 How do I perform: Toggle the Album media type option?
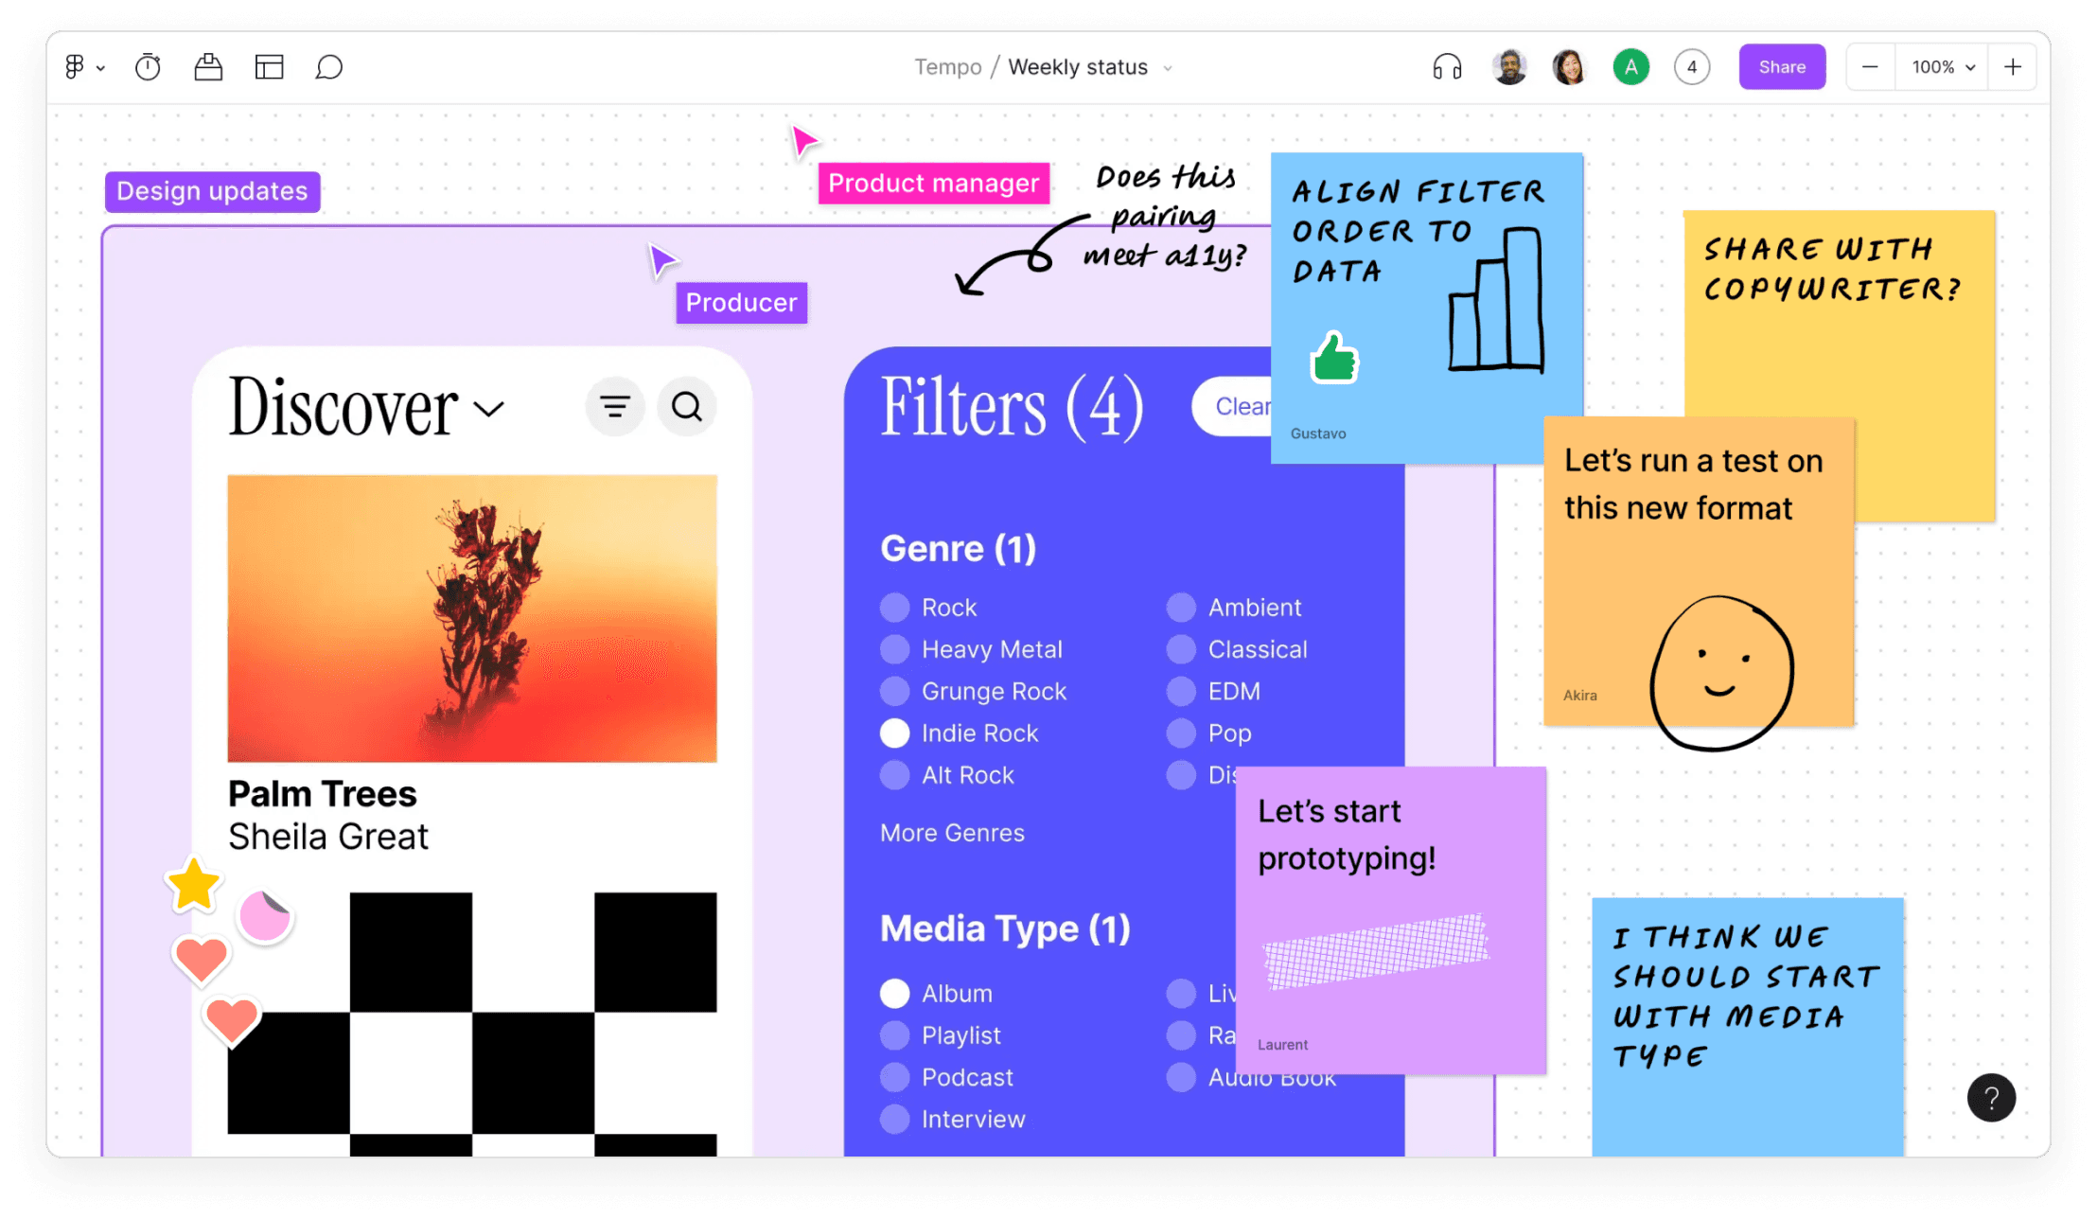click(x=894, y=994)
